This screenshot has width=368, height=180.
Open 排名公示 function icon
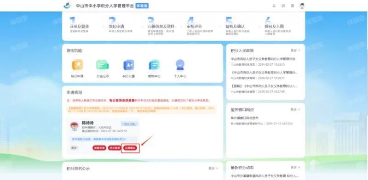point(103,65)
